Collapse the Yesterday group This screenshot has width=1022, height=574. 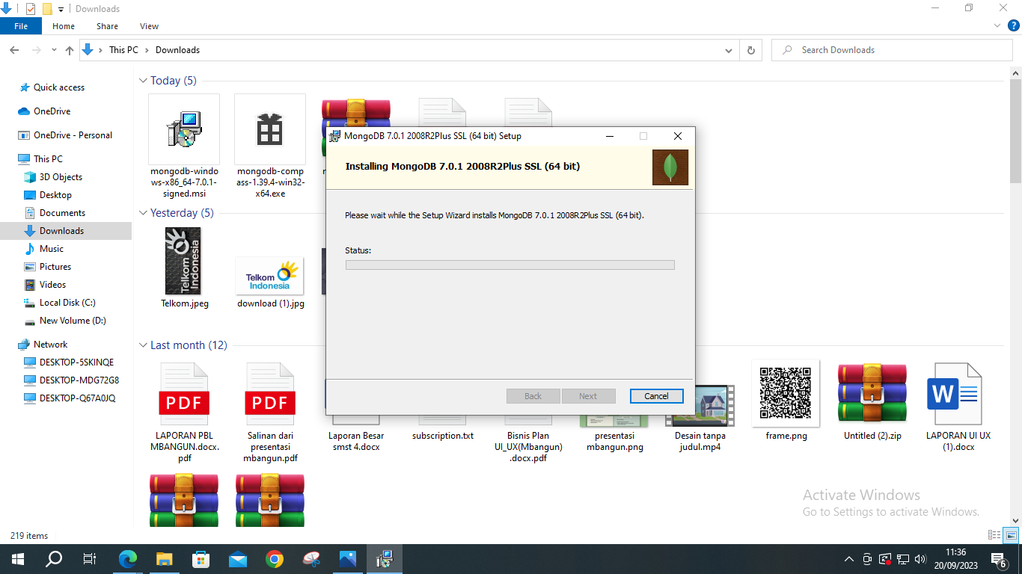(144, 213)
